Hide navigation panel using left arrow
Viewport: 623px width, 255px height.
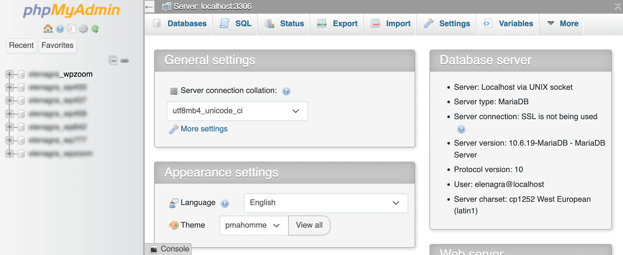pyautogui.click(x=149, y=7)
